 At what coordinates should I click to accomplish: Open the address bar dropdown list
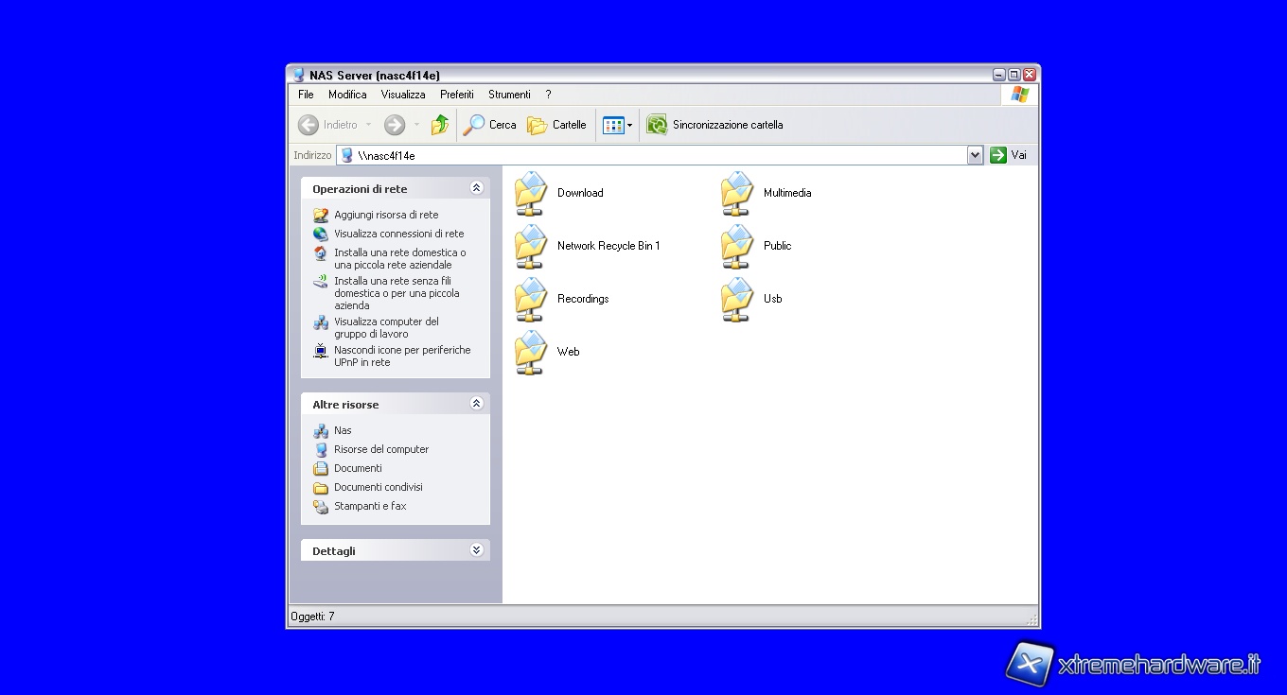pyautogui.click(x=975, y=155)
